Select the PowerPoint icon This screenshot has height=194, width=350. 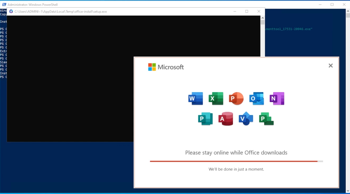[236, 98]
